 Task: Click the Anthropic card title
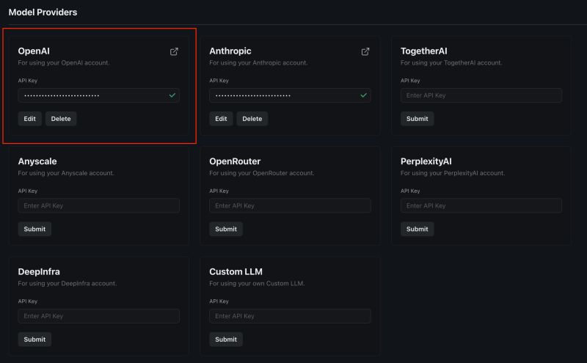[x=230, y=51]
